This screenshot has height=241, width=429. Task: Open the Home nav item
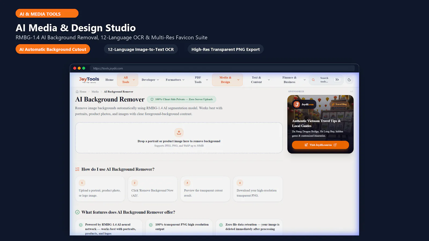[x=109, y=80]
